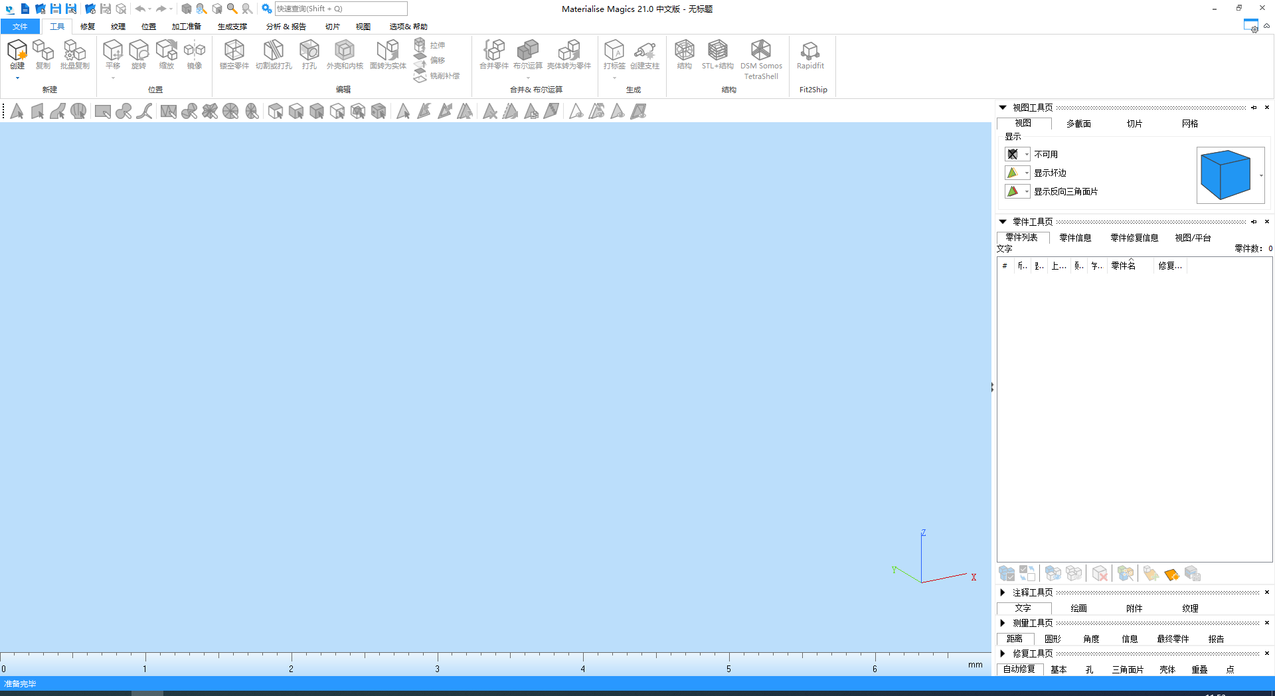The height and width of the screenshot is (696, 1275).
Task: Expand the 测量工具页 panel
Action: click(x=1003, y=623)
